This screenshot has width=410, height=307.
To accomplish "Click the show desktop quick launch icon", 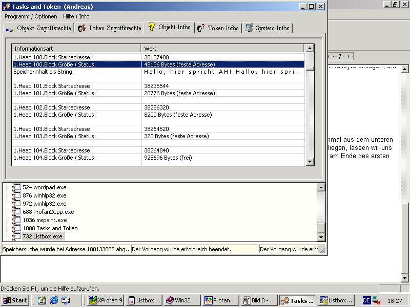I will pos(42,300).
